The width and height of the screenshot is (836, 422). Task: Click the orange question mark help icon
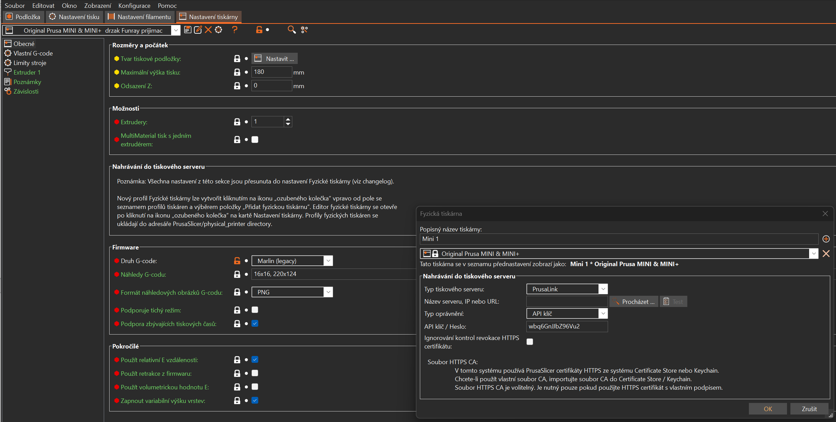tap(234, 30)
